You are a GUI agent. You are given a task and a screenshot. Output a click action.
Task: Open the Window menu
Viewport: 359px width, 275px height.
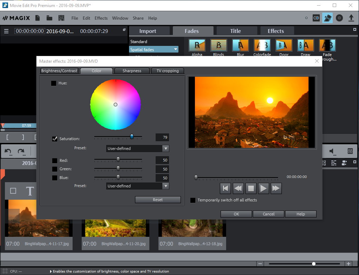(120, 18)
